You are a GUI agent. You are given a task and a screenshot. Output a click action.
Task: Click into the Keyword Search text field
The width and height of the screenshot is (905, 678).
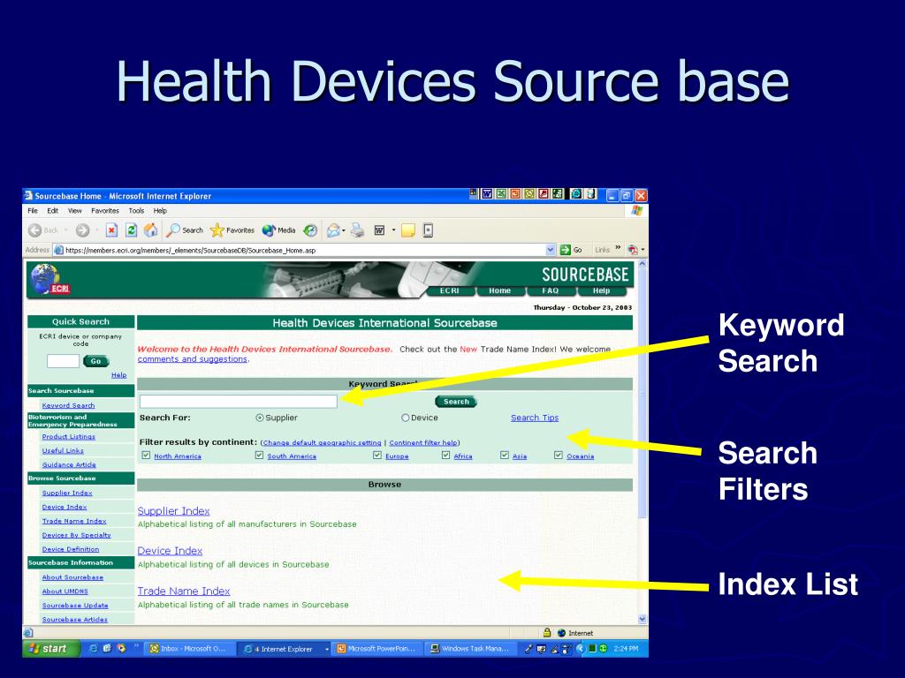pyautogui.click(x=239, y=402)
